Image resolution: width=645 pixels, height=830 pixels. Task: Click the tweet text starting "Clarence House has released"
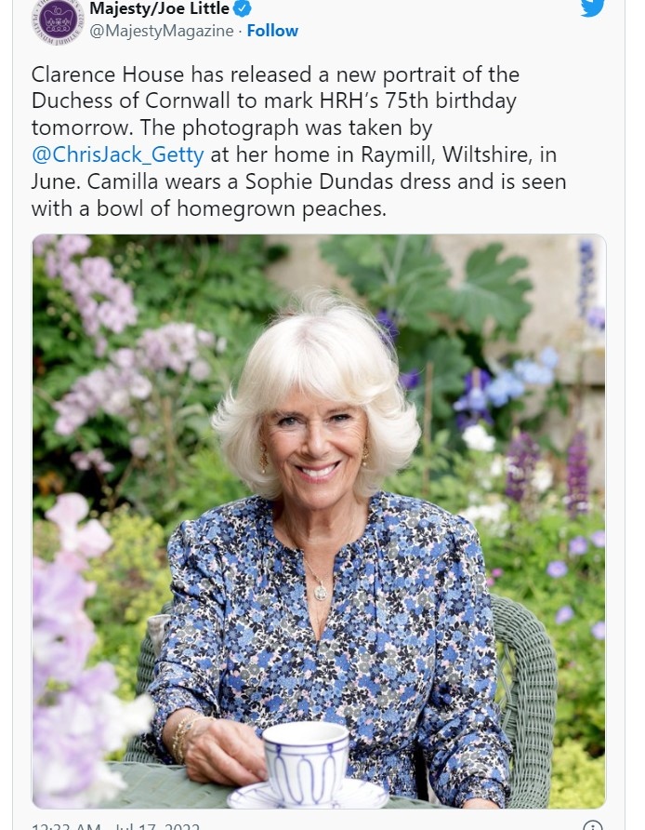[x=298, y=141]
